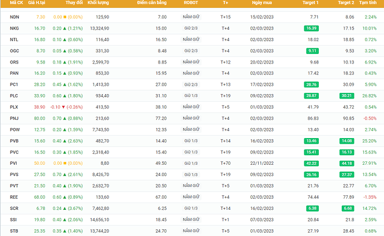384x236 pixels.
Task: Click the green 9.11 Target 1 badge
Action: [312, 51]
